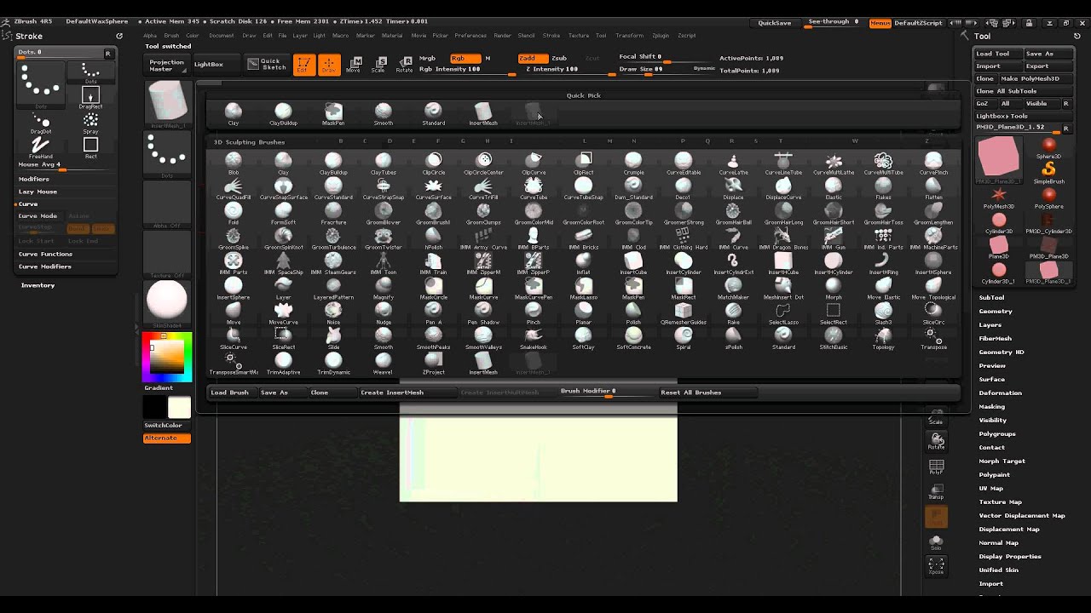Pick the Spiral brush

click(x=684, y=337)
